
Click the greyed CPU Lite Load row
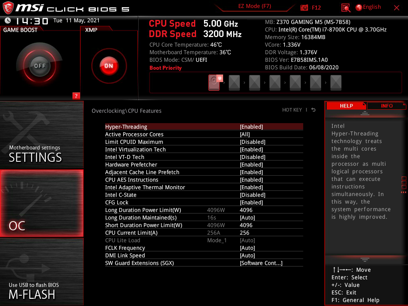pyautogui.click(x=204, y=240)
